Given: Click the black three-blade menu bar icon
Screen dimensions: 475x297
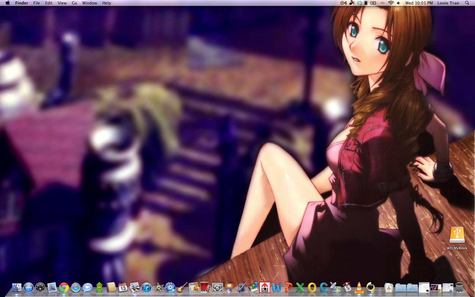Looking at the screenshot, I should tap(352, 3).
